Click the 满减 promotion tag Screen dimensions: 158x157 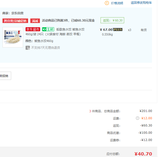35,21
